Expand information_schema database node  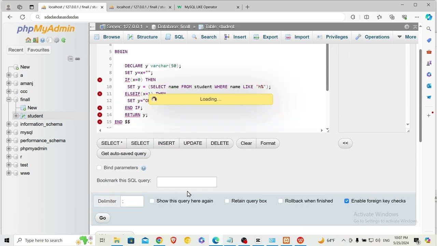pyautogui.click(x=9, y=124)
